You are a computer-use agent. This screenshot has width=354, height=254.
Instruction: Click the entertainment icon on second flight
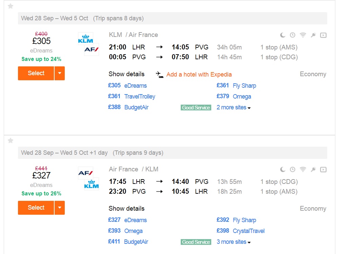323,170
